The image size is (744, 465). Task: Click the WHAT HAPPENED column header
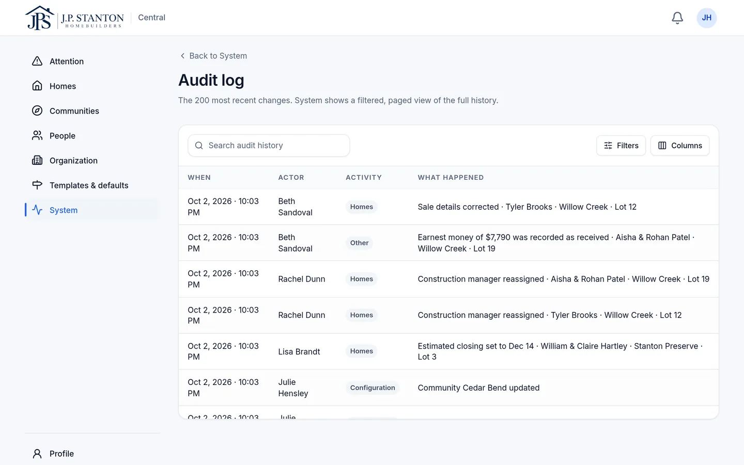coord(451,177)
